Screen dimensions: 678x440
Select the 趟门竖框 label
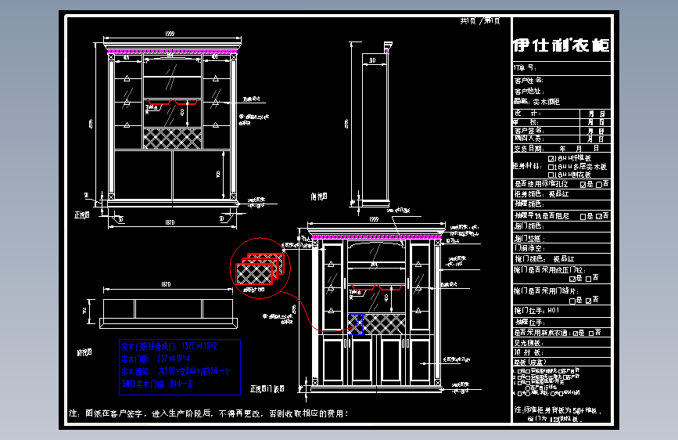click(x=529, y=239)
